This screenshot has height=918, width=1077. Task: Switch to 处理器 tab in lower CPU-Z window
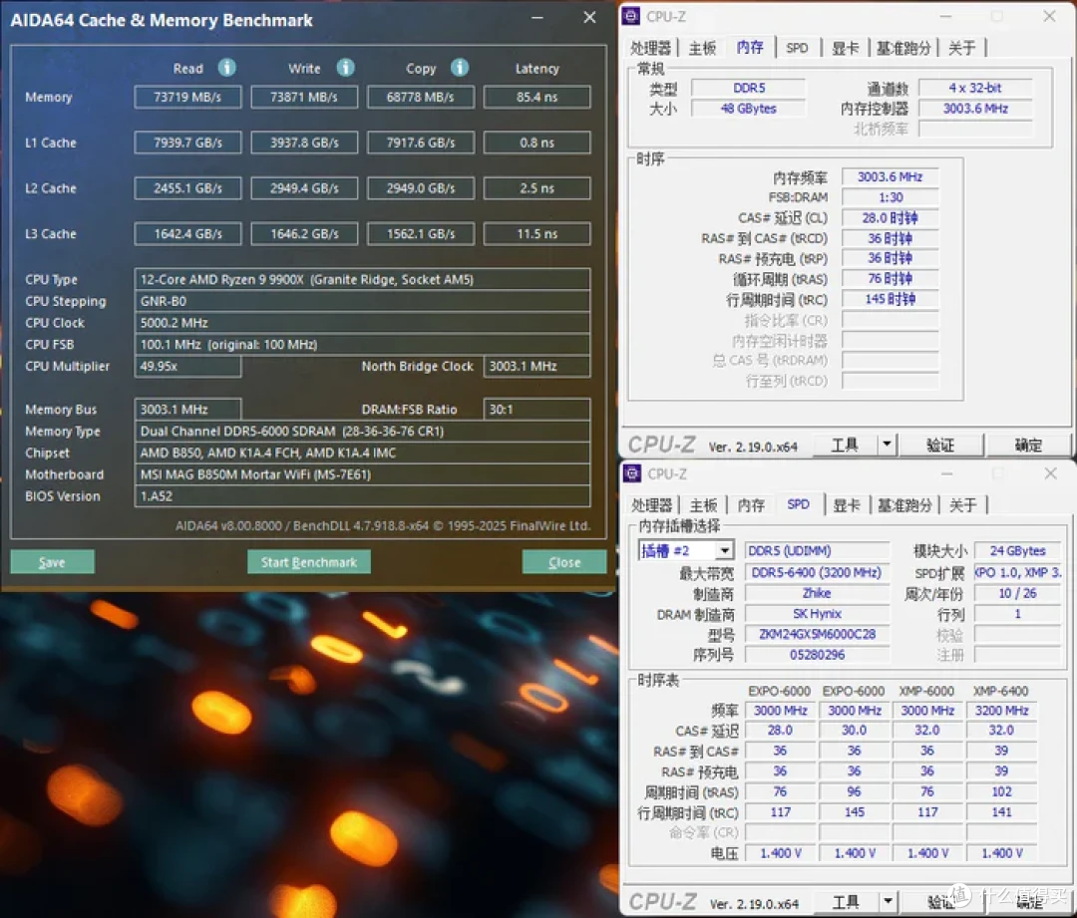[x=651, y=505]
